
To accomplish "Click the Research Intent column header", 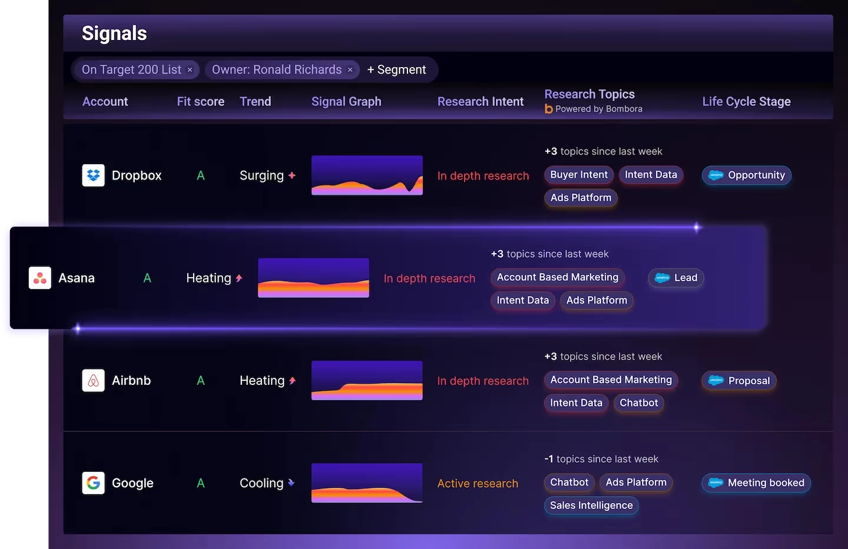I will 481,101.
